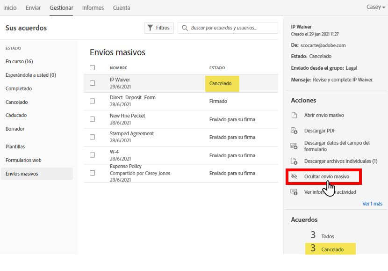Open the Filtros filter menu
Screen dimensions: 388x271
click(x=159, y=28)
